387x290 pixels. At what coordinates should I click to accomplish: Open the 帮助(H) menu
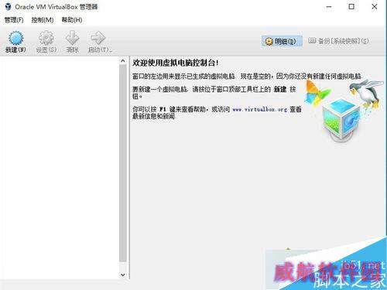click(x=72, y=20)
